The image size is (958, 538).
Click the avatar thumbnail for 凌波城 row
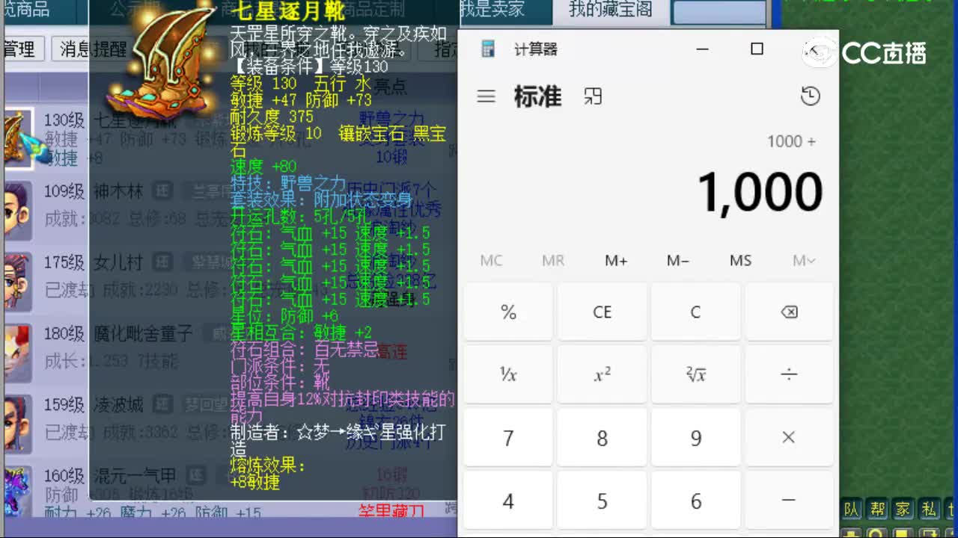(19, 424)
